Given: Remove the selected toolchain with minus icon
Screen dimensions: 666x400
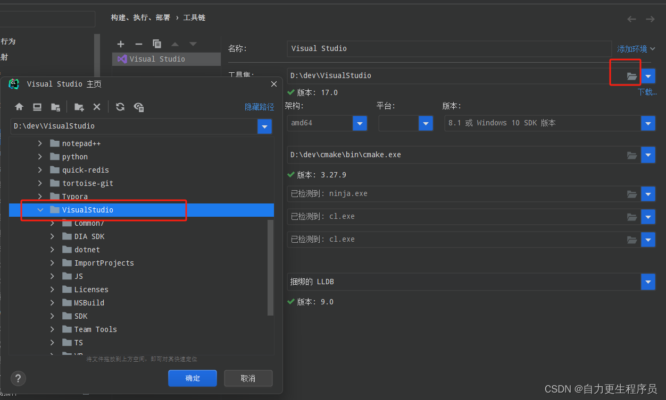Looking at the screenshot, I should pyautogui.click(x=139, y=44).
